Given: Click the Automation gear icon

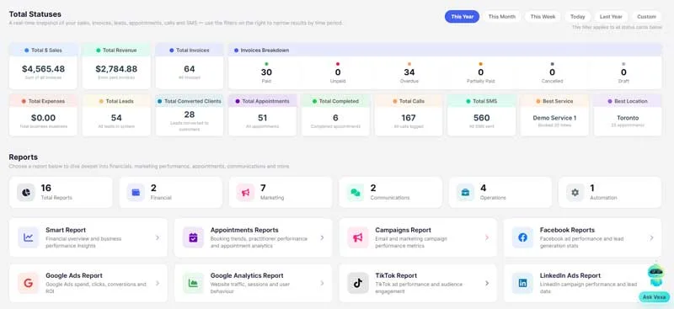Looking at the screenshot, I should tap(575, 193).
